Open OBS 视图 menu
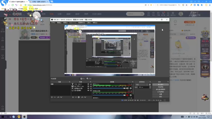Viewport: 212px width, 119px height. click(x=65, y=23)
